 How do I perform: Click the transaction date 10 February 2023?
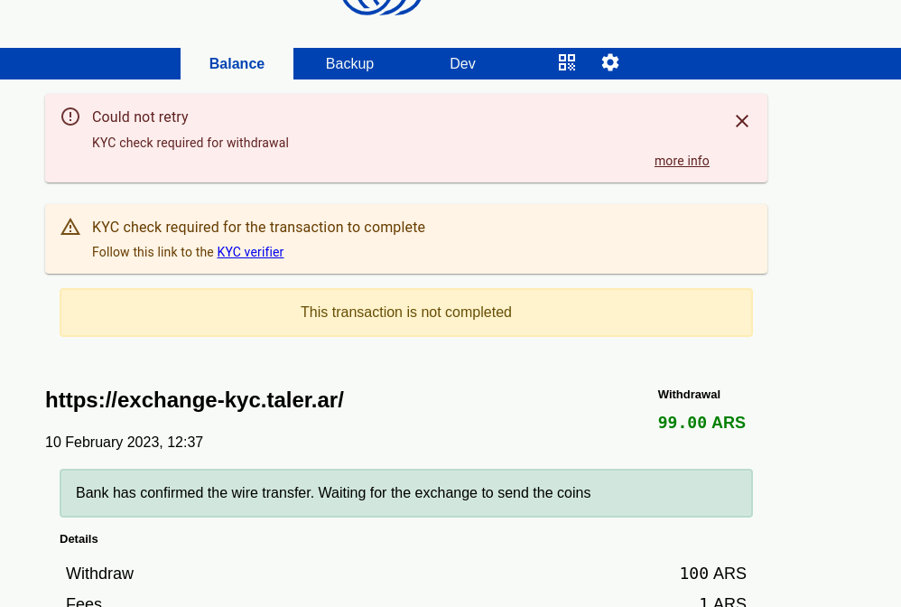(x=124, y=443)
